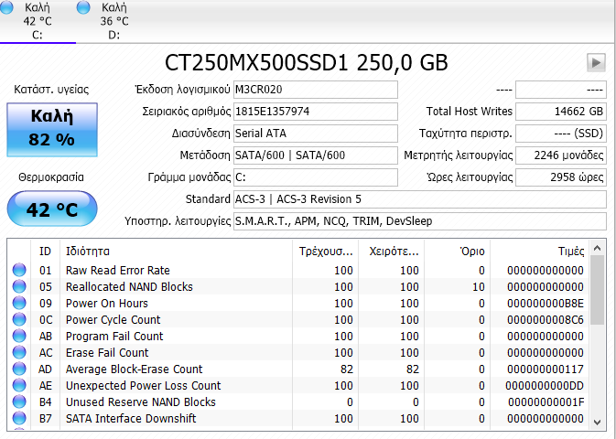This screenshot has height=439, width=616.
Task: Select the Erase Fail Count row
Action: point(298,353)
